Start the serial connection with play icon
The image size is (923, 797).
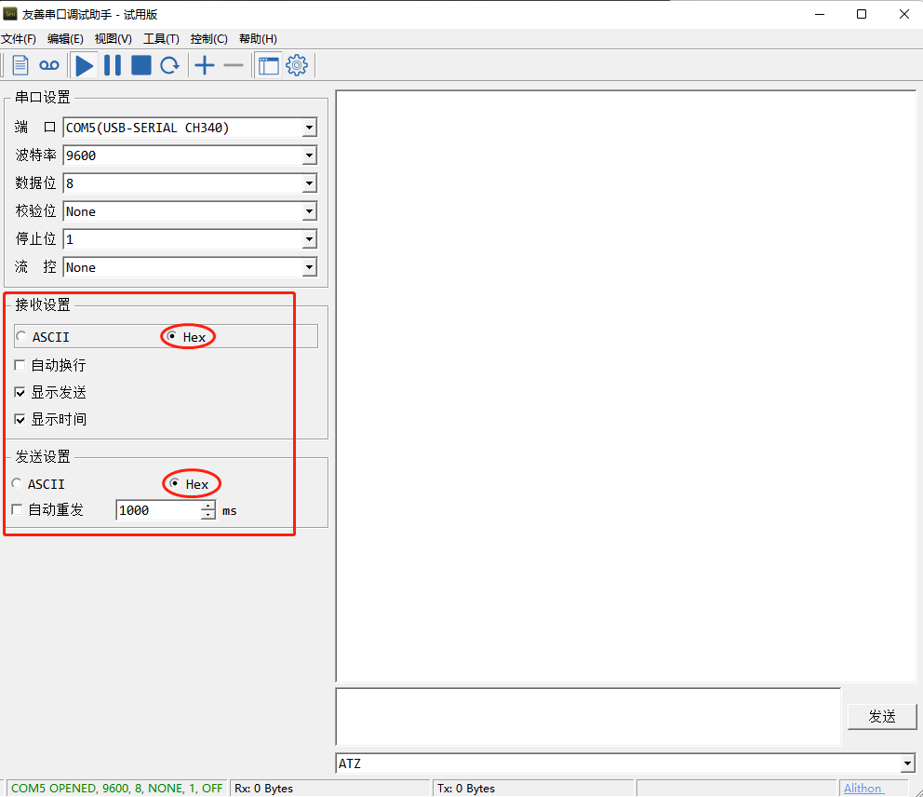pyautogui.click(x=85, y=65)
